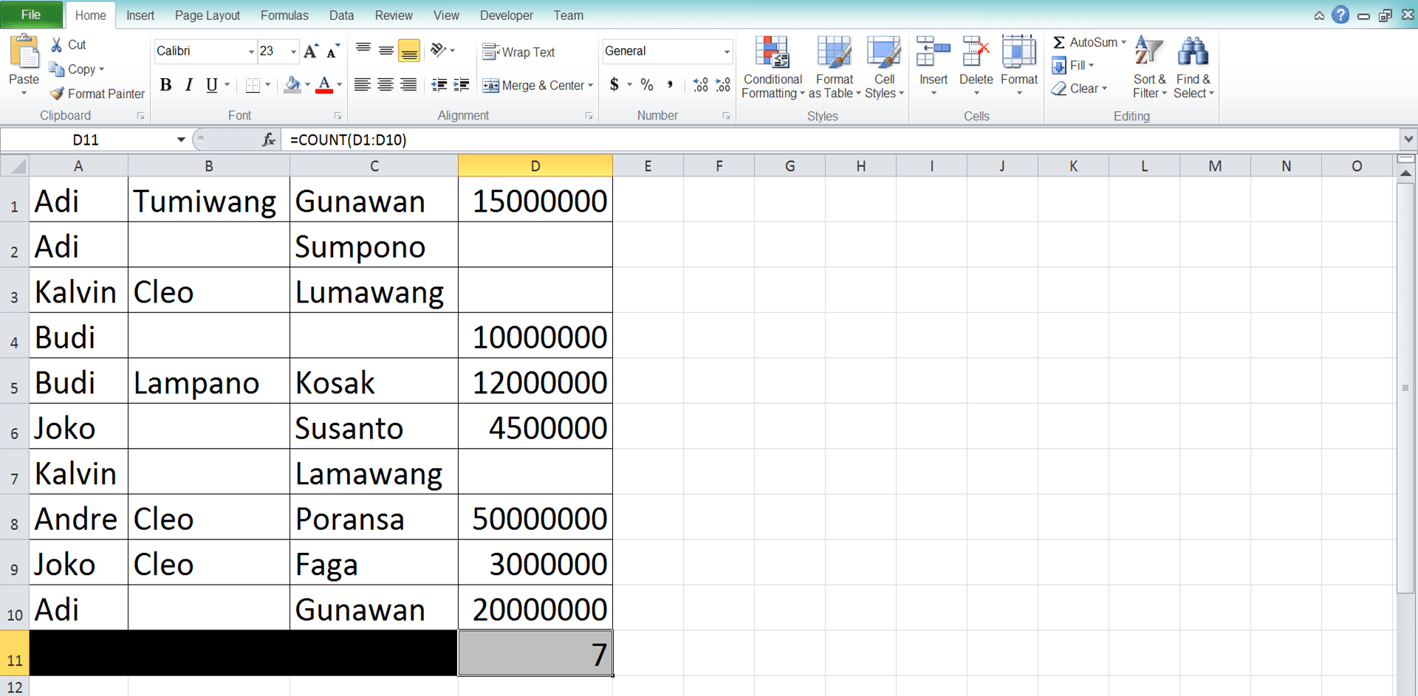Open Sort & Filter menu
Viewport: 1418px width, 696px height.
coord(1149,67)
